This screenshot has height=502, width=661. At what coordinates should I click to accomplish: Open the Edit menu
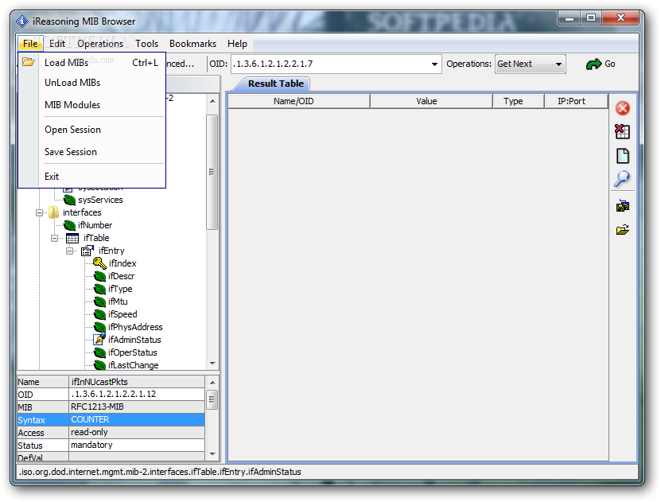tap(57, 44)
